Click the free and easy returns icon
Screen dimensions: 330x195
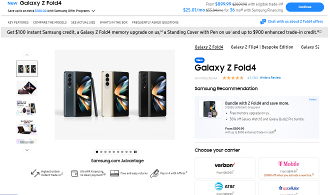114,173
